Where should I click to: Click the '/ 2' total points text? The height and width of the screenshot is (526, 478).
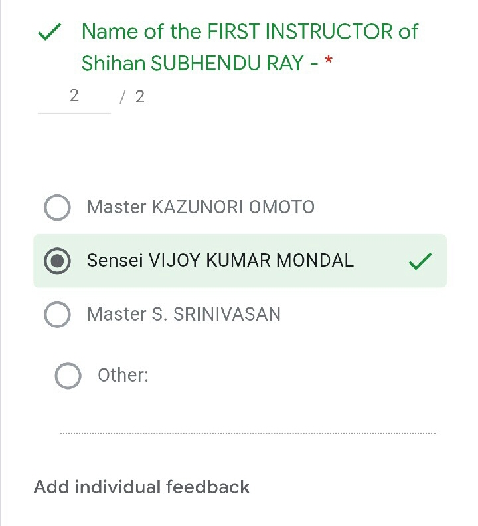(x=132, y=97)
